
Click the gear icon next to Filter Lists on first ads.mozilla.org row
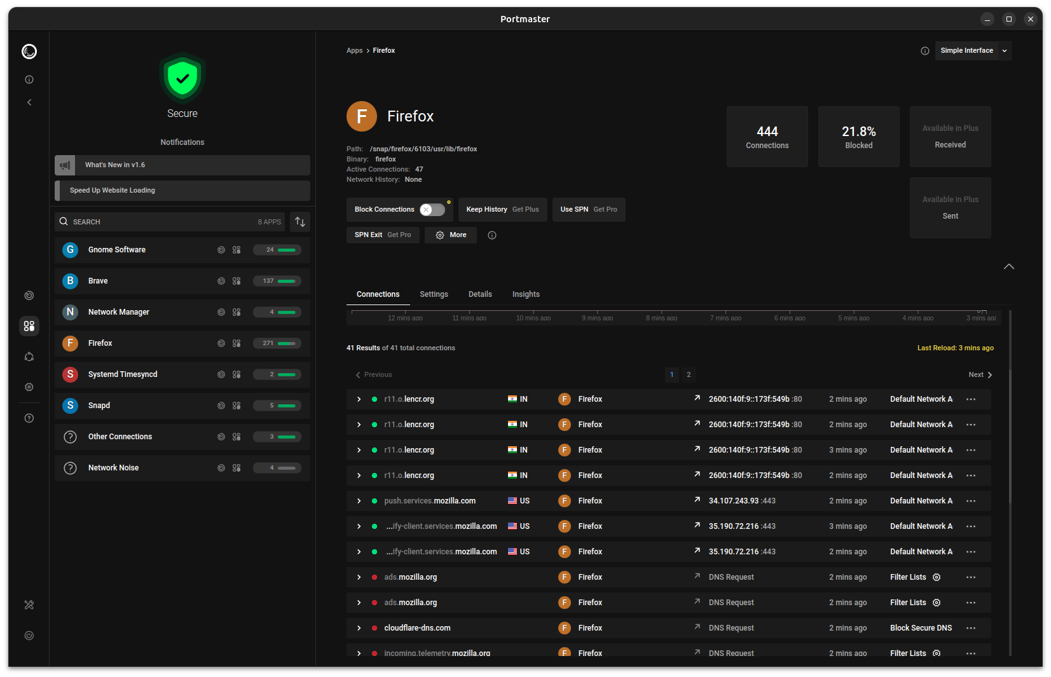937,577
